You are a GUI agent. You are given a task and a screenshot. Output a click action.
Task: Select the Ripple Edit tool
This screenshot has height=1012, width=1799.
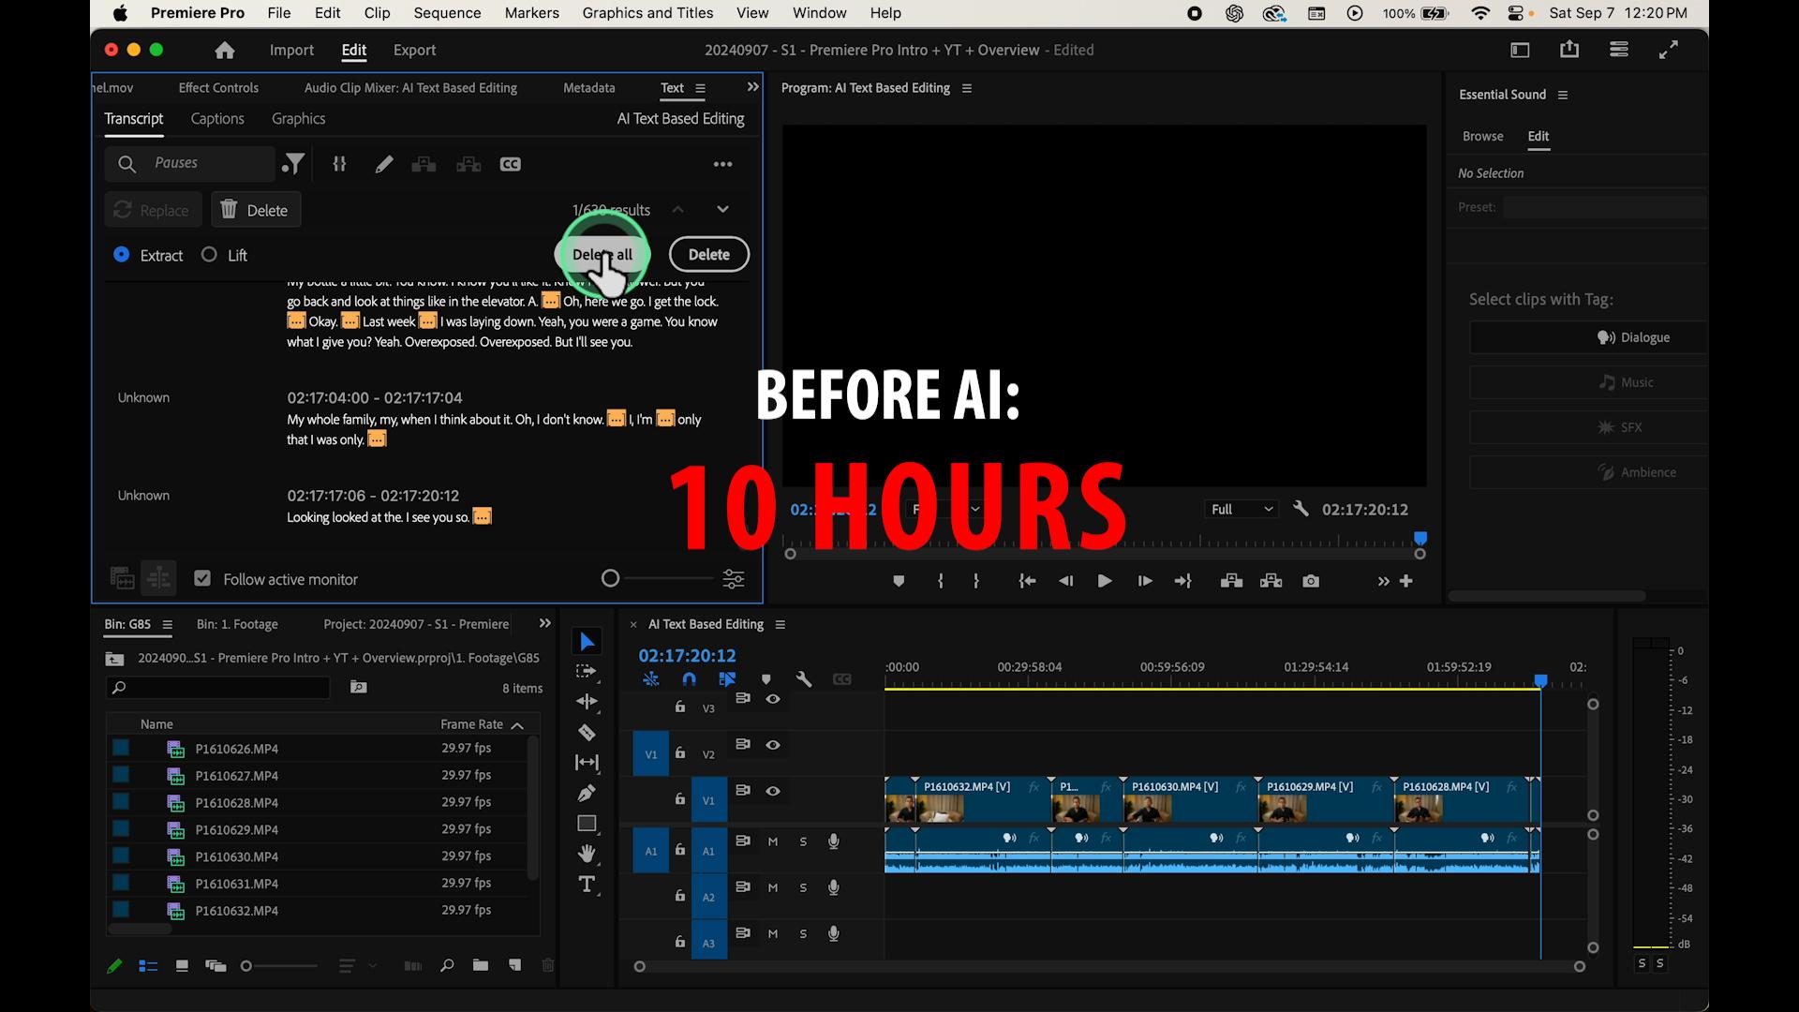point(587,701)
